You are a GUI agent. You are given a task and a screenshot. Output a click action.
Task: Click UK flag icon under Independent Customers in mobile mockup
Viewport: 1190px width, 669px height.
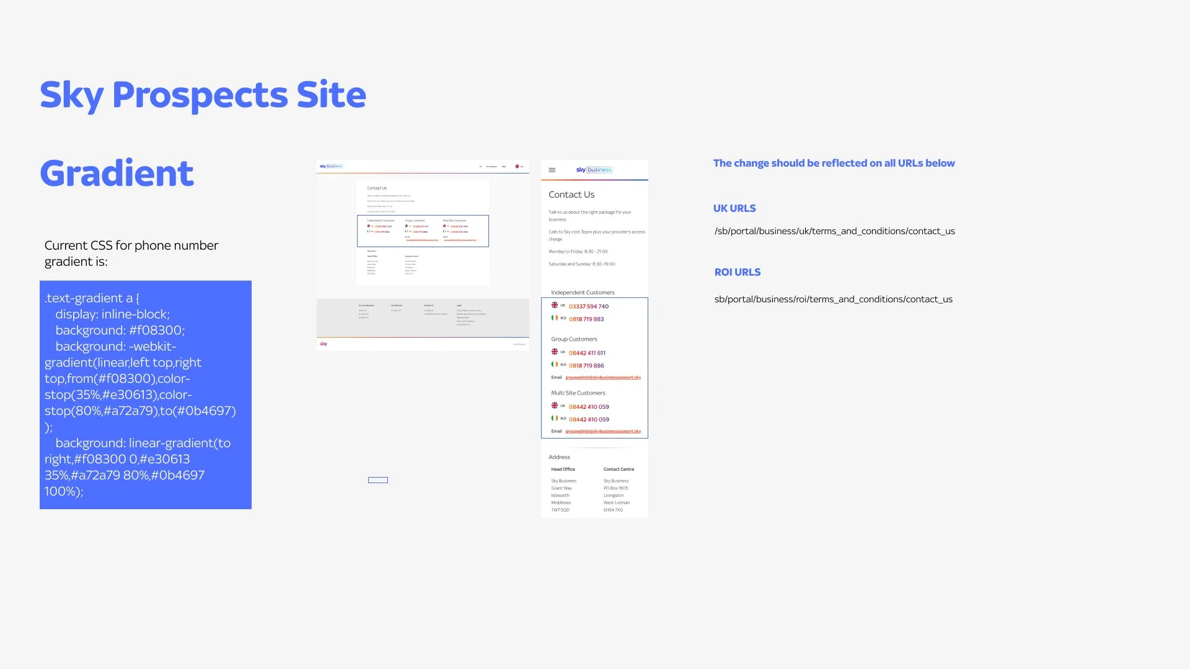[x=555, y=305]
